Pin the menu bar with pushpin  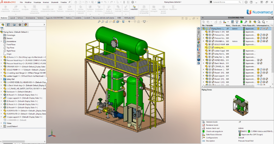(x=69, y=2)
